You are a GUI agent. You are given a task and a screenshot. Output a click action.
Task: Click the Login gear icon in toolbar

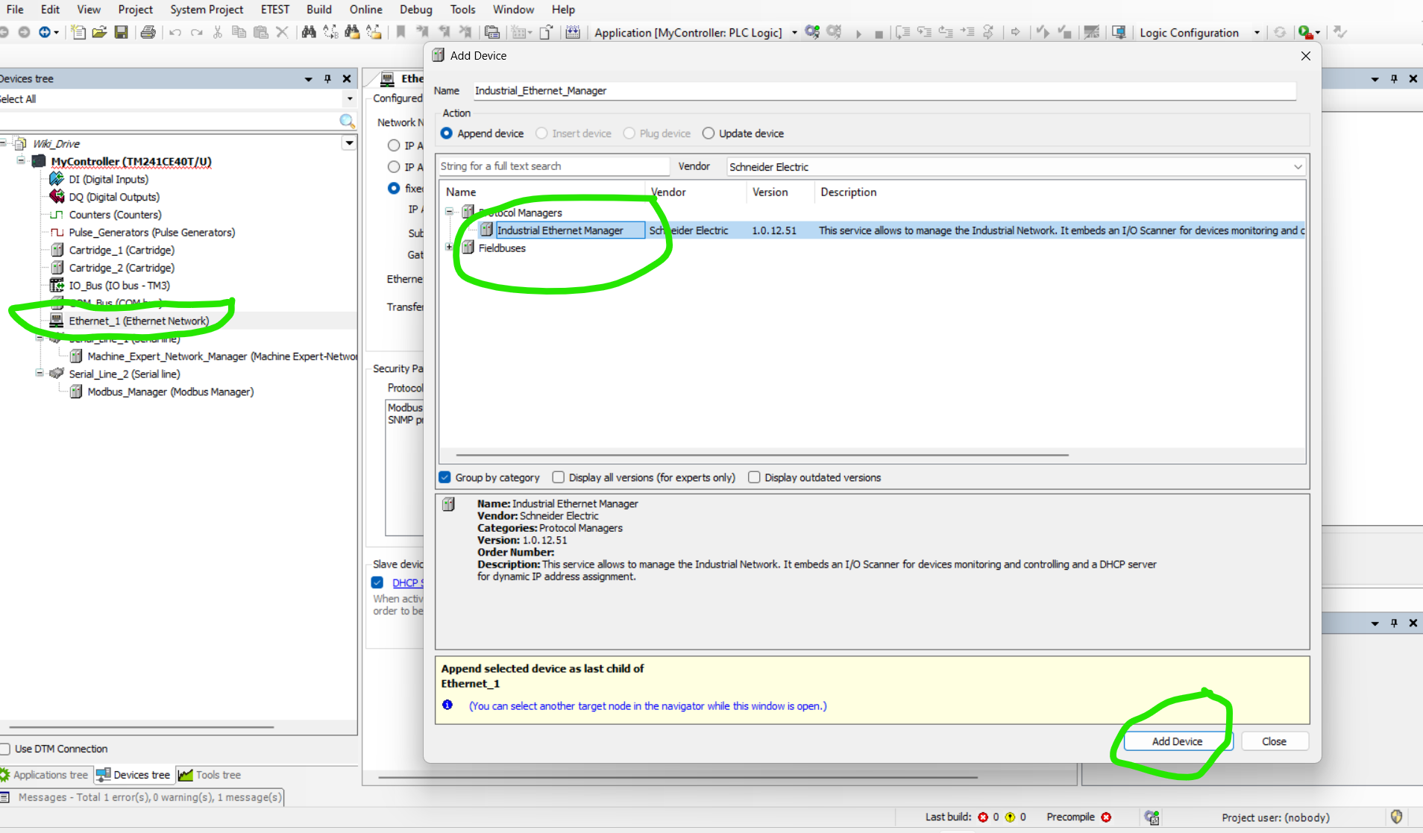click(812, 32)
